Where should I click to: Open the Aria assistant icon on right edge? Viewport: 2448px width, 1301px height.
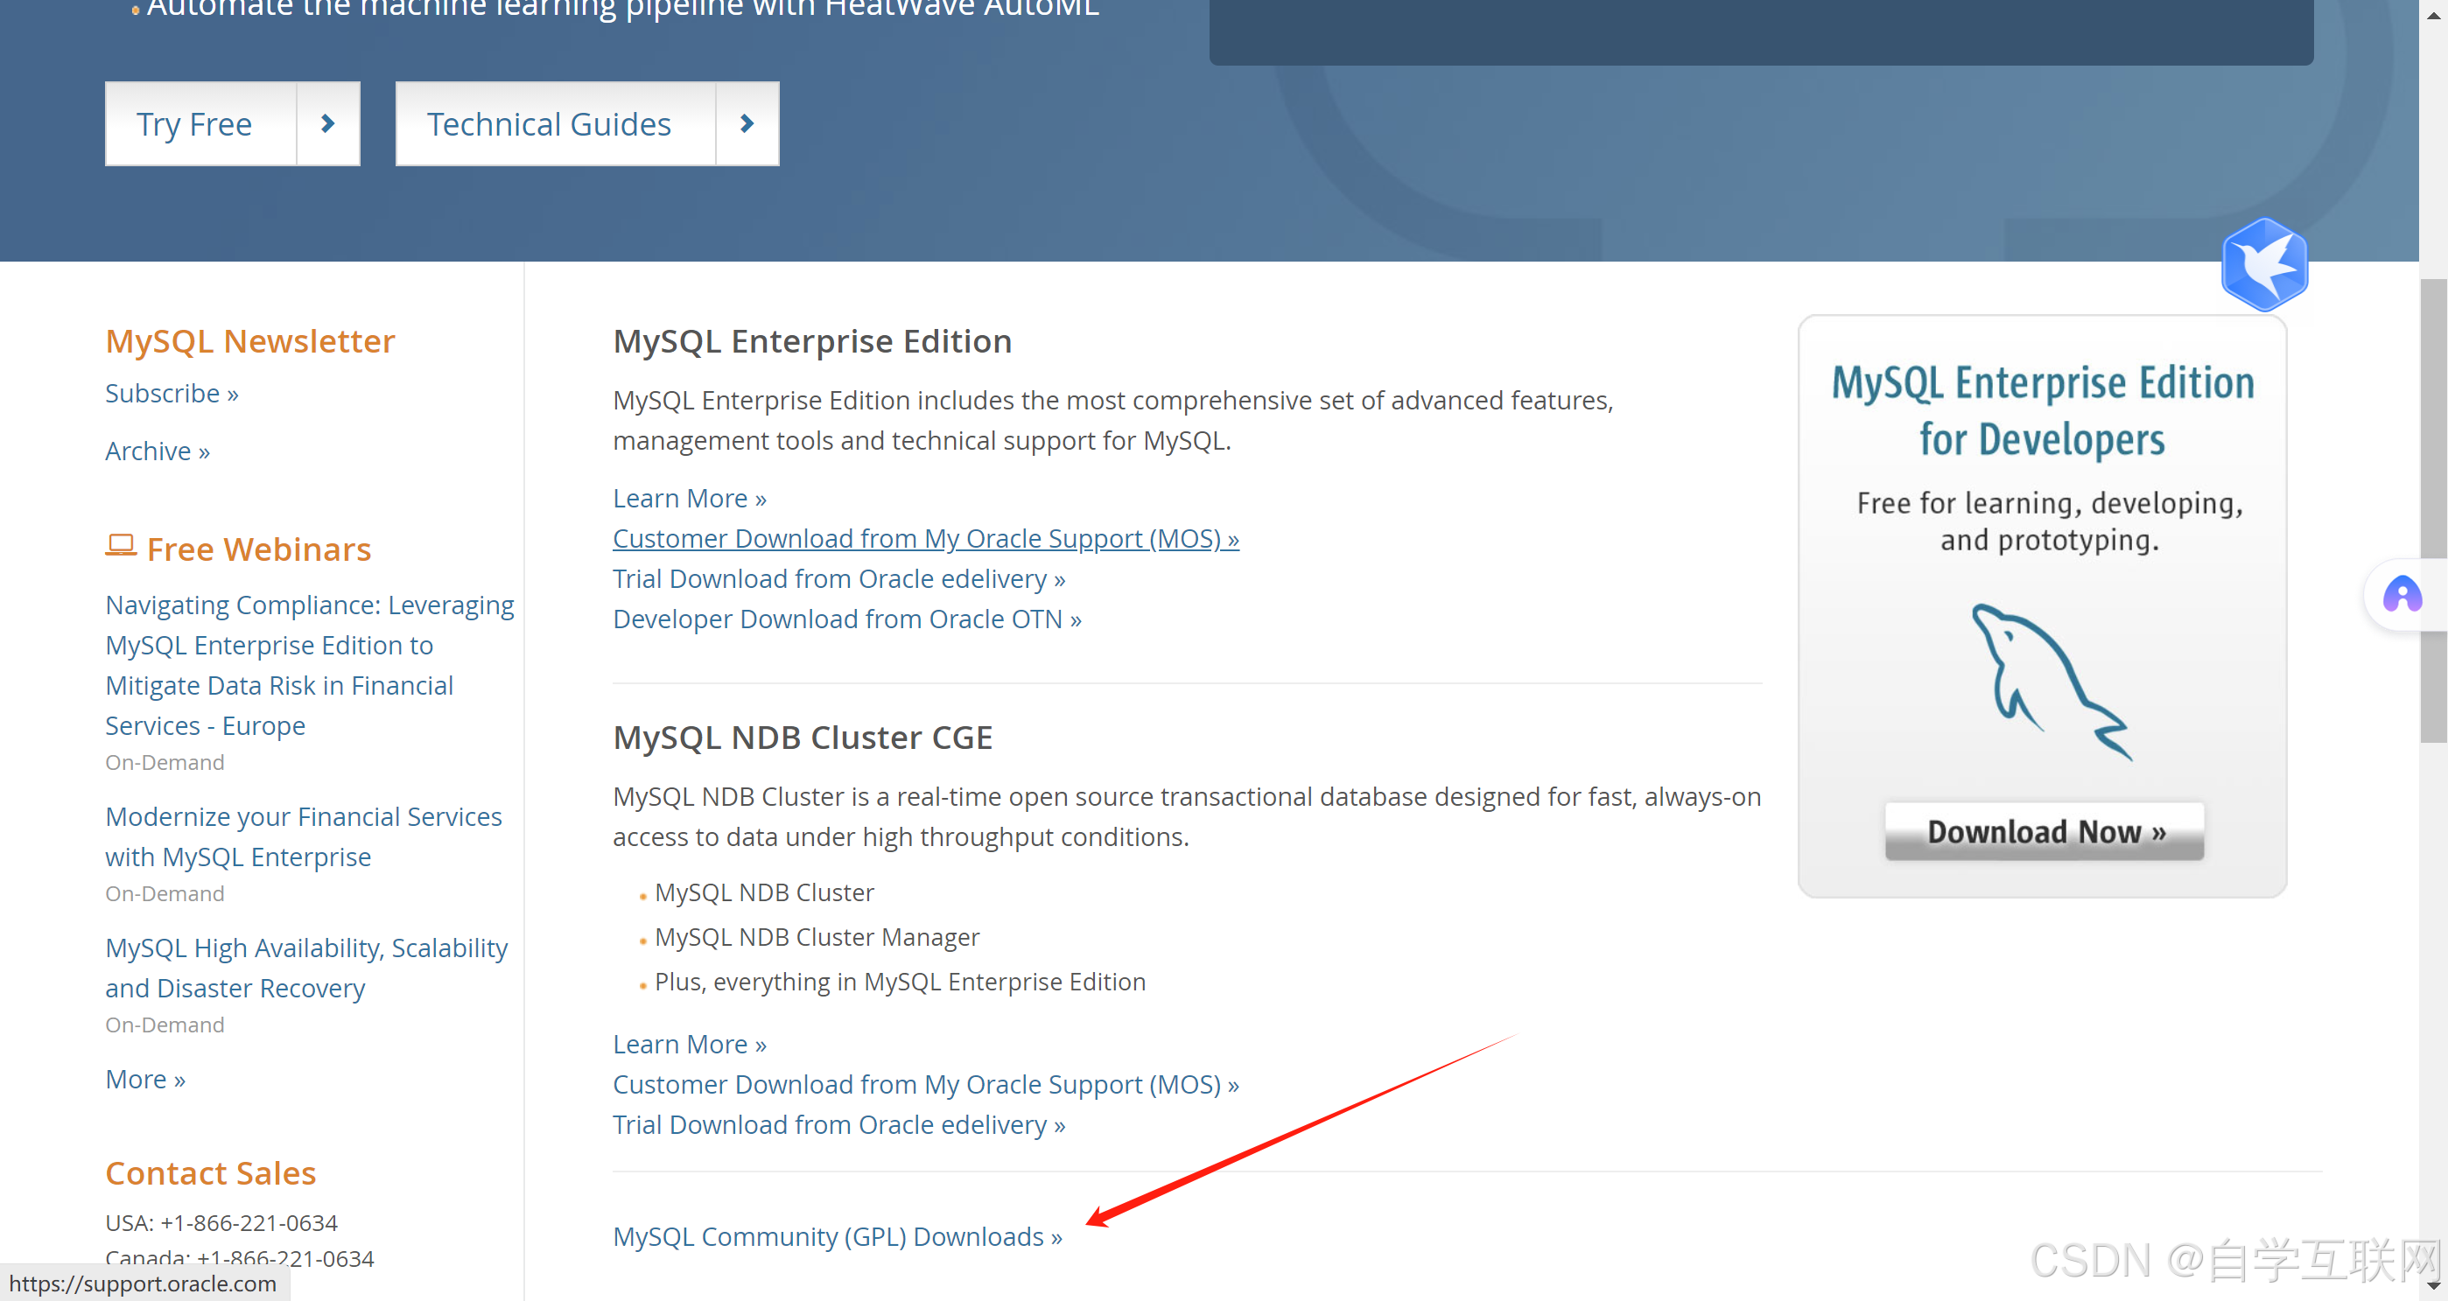click(x=2402, y=594)
